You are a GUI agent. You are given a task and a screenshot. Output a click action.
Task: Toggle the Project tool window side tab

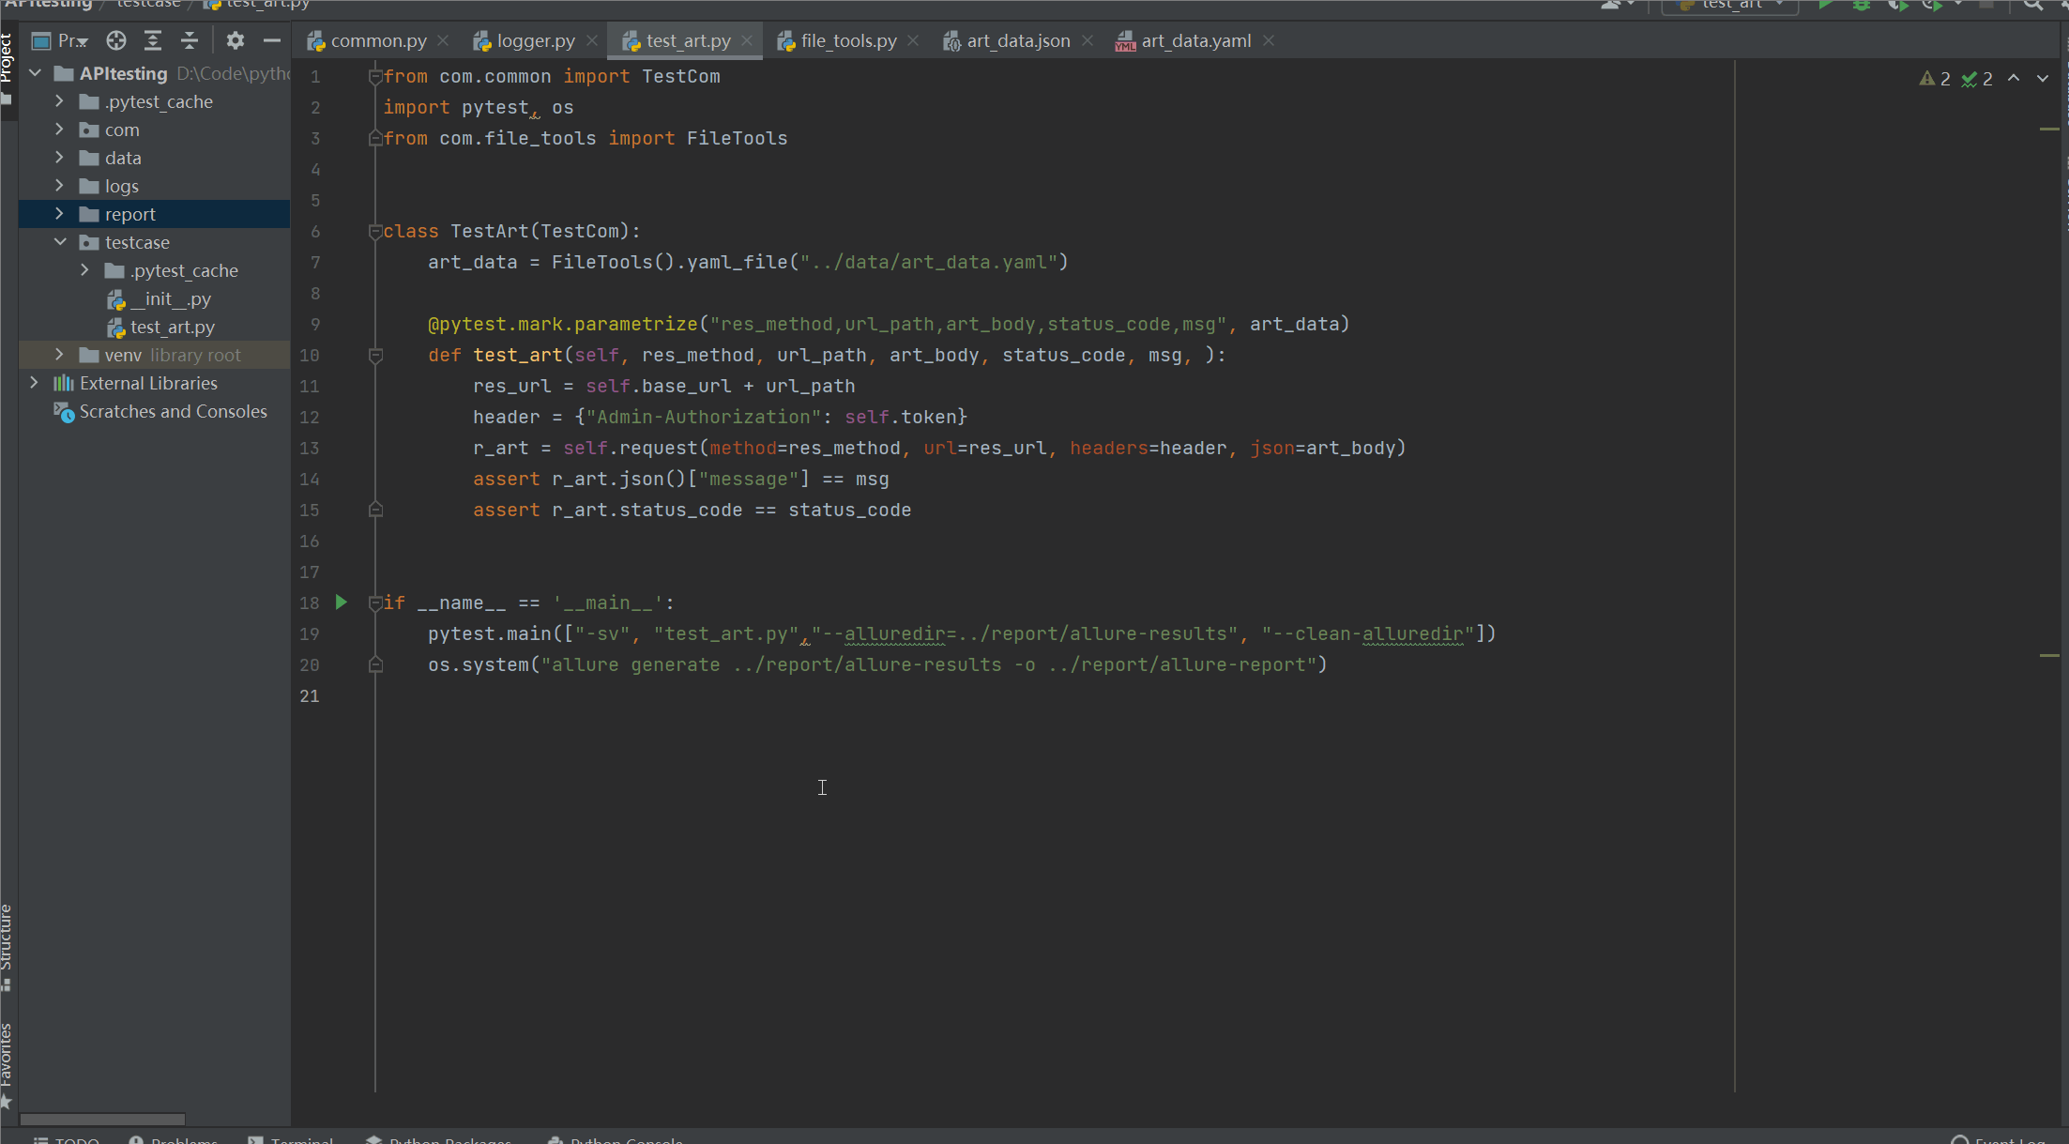(x=8, y=58)
